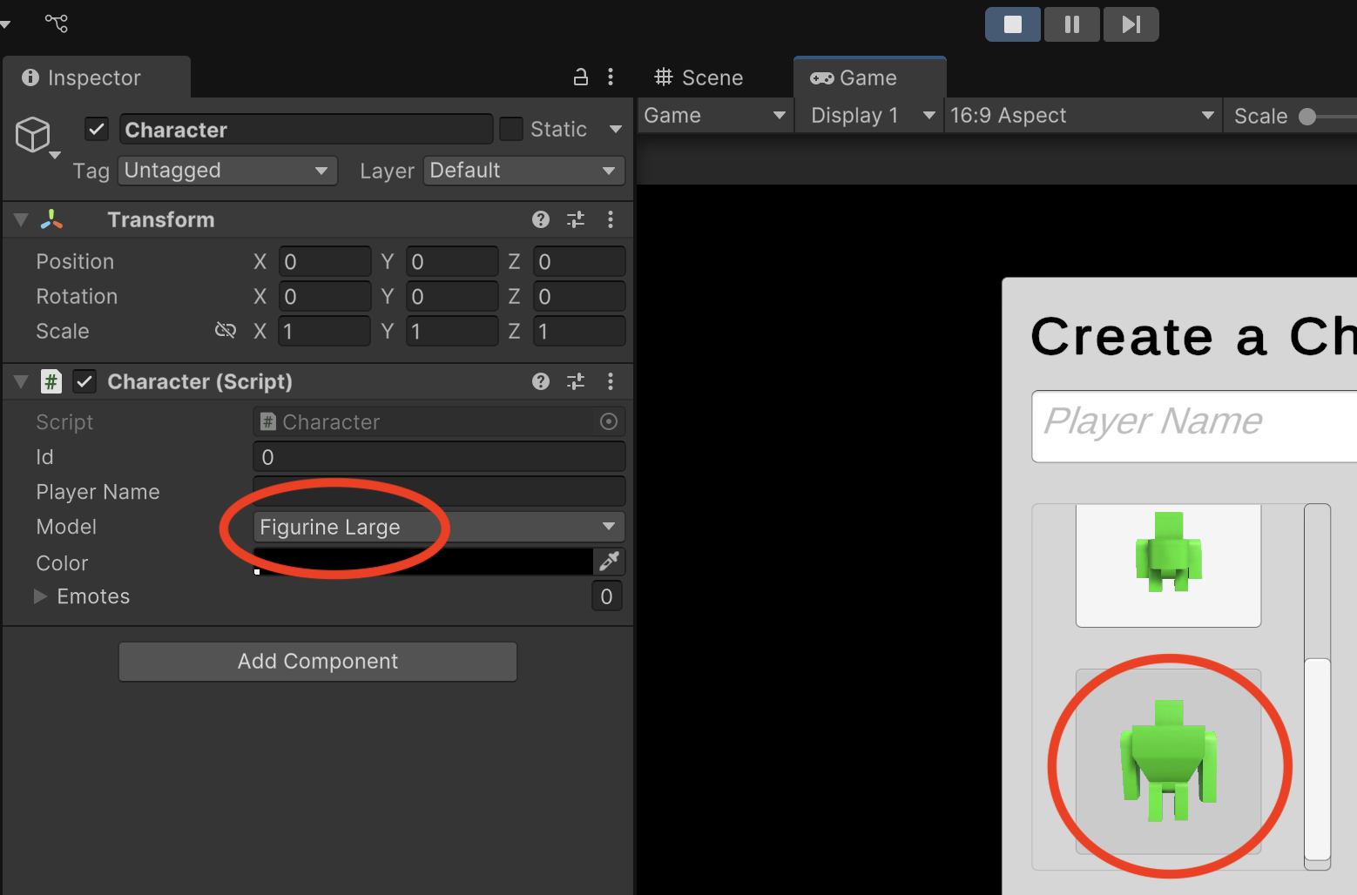1357x895 pixels.
Task: Click the black Color swatch field
Action: [x=422, y=562]
